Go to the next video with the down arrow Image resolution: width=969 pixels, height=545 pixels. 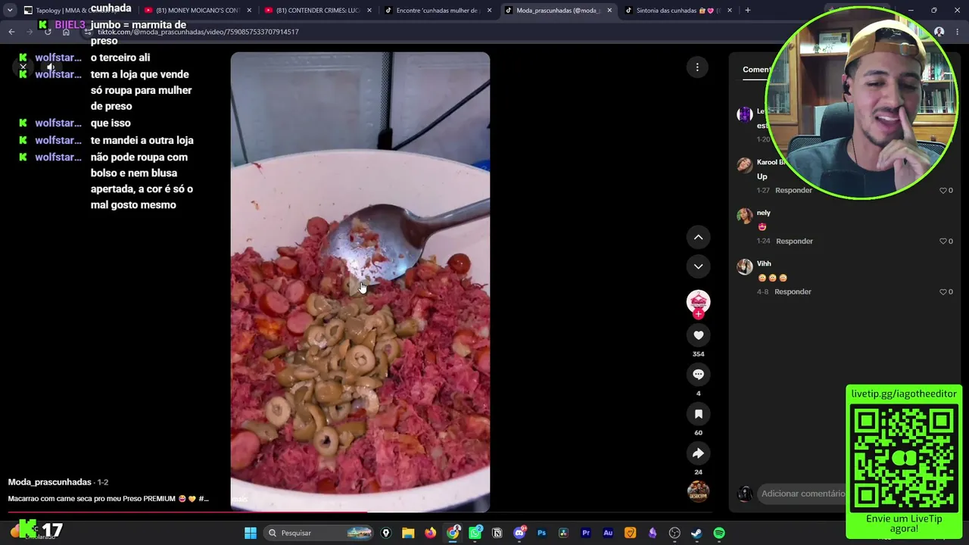[698, 266]
